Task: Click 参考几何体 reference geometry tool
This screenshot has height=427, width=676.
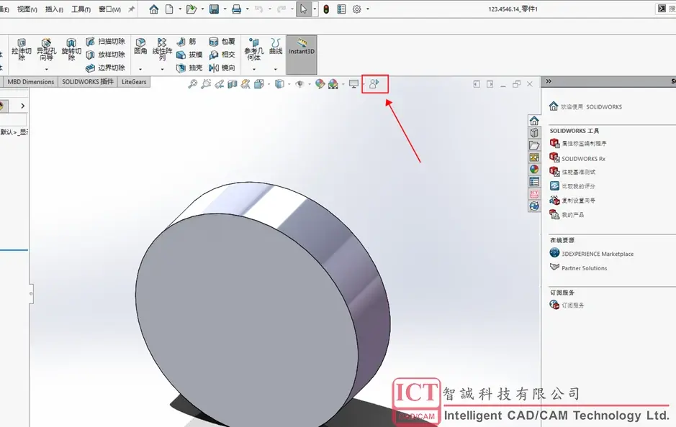Action: pos(254,49)
